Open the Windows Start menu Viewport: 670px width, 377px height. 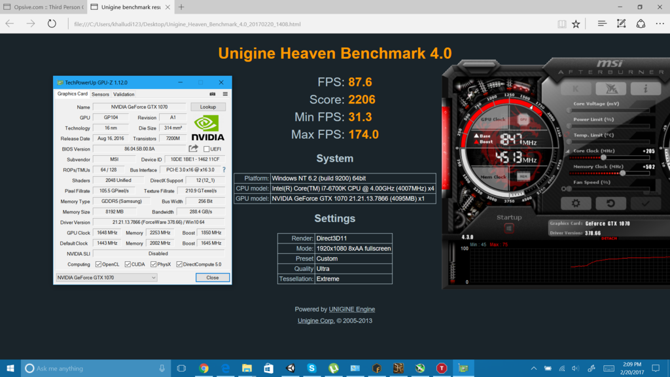[x=10, y=368]
